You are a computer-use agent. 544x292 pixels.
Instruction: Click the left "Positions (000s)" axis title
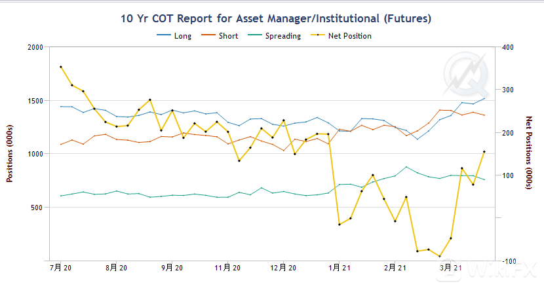click(10, 153)
